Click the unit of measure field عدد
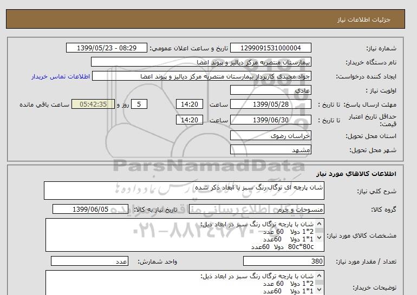 [89, 261]
